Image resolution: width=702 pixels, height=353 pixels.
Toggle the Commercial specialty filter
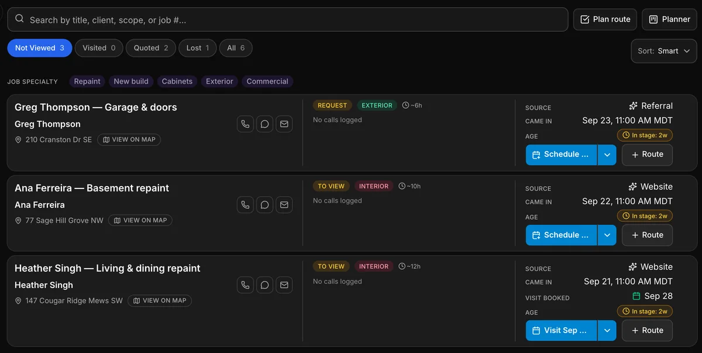pyautogui.click(x=267, y=81)
